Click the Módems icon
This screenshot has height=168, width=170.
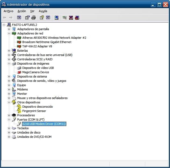tap(14, 89)
